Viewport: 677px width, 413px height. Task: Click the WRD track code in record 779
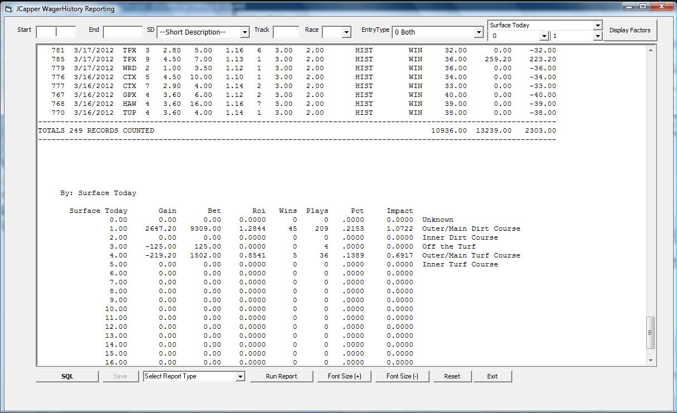click(130, 68)
